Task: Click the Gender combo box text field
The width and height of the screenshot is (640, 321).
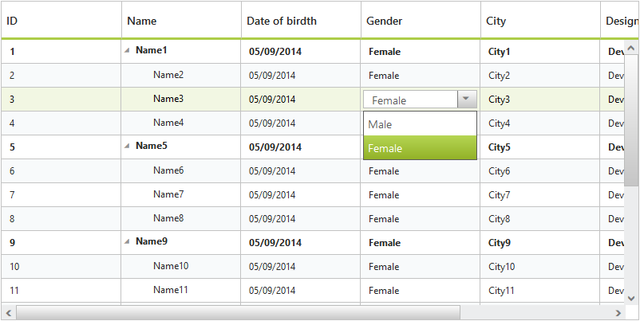Action: point(410,100)
